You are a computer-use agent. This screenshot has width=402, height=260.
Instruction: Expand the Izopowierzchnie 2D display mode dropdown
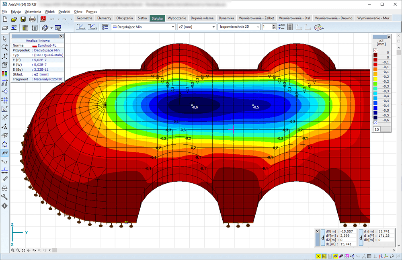(x=258, y=27)
